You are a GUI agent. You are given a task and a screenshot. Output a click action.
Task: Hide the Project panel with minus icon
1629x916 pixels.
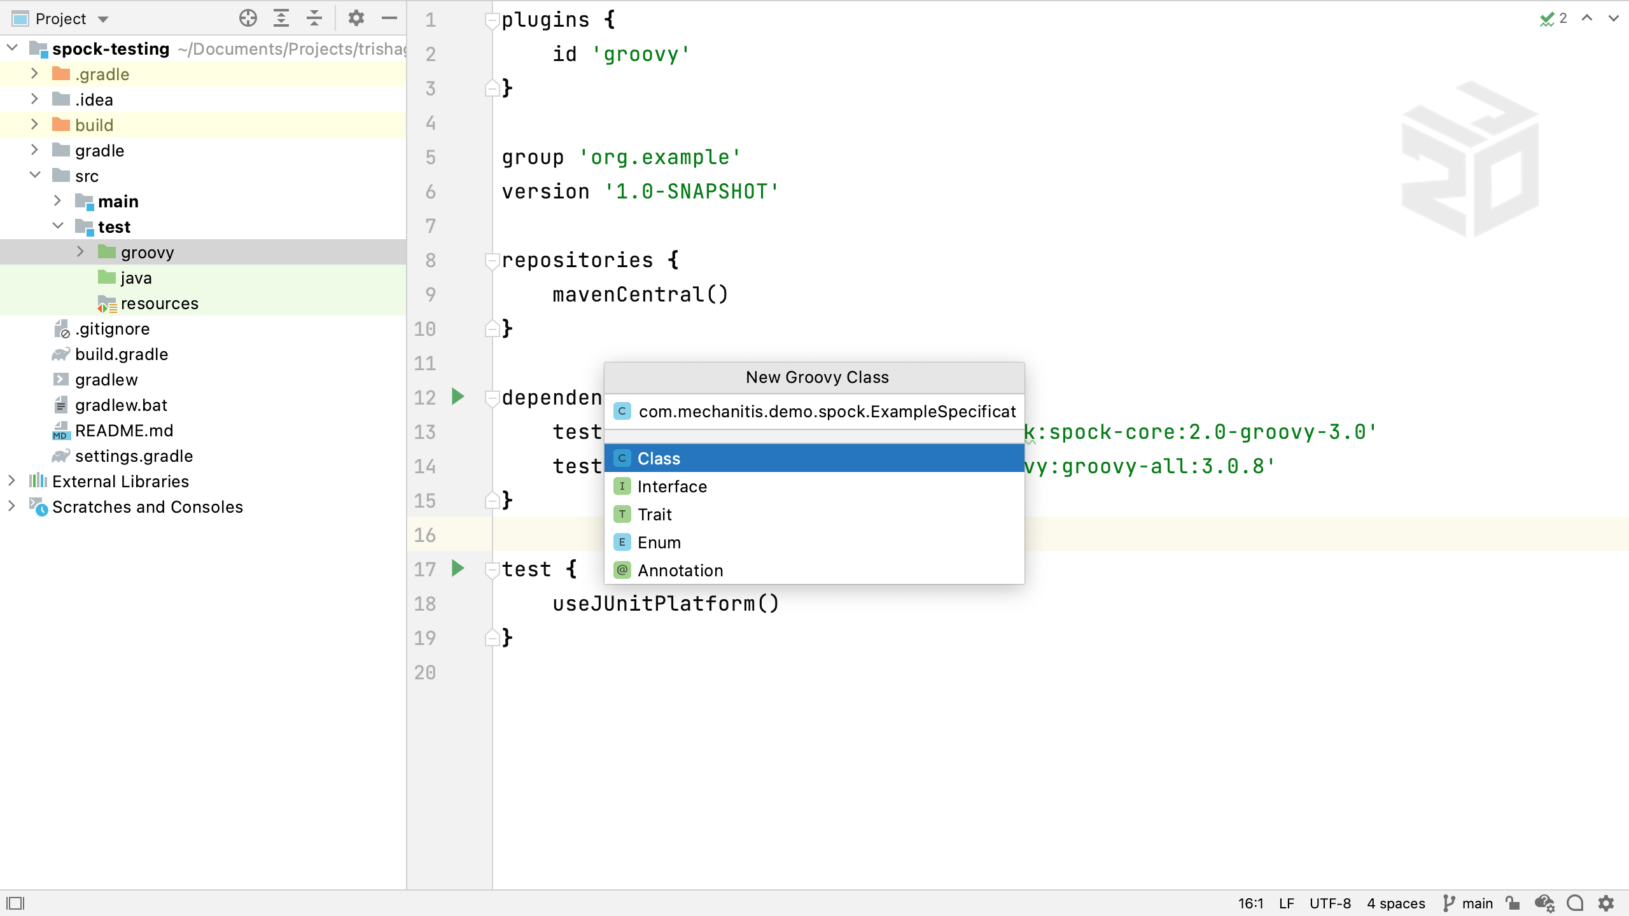tap(389, 18)
